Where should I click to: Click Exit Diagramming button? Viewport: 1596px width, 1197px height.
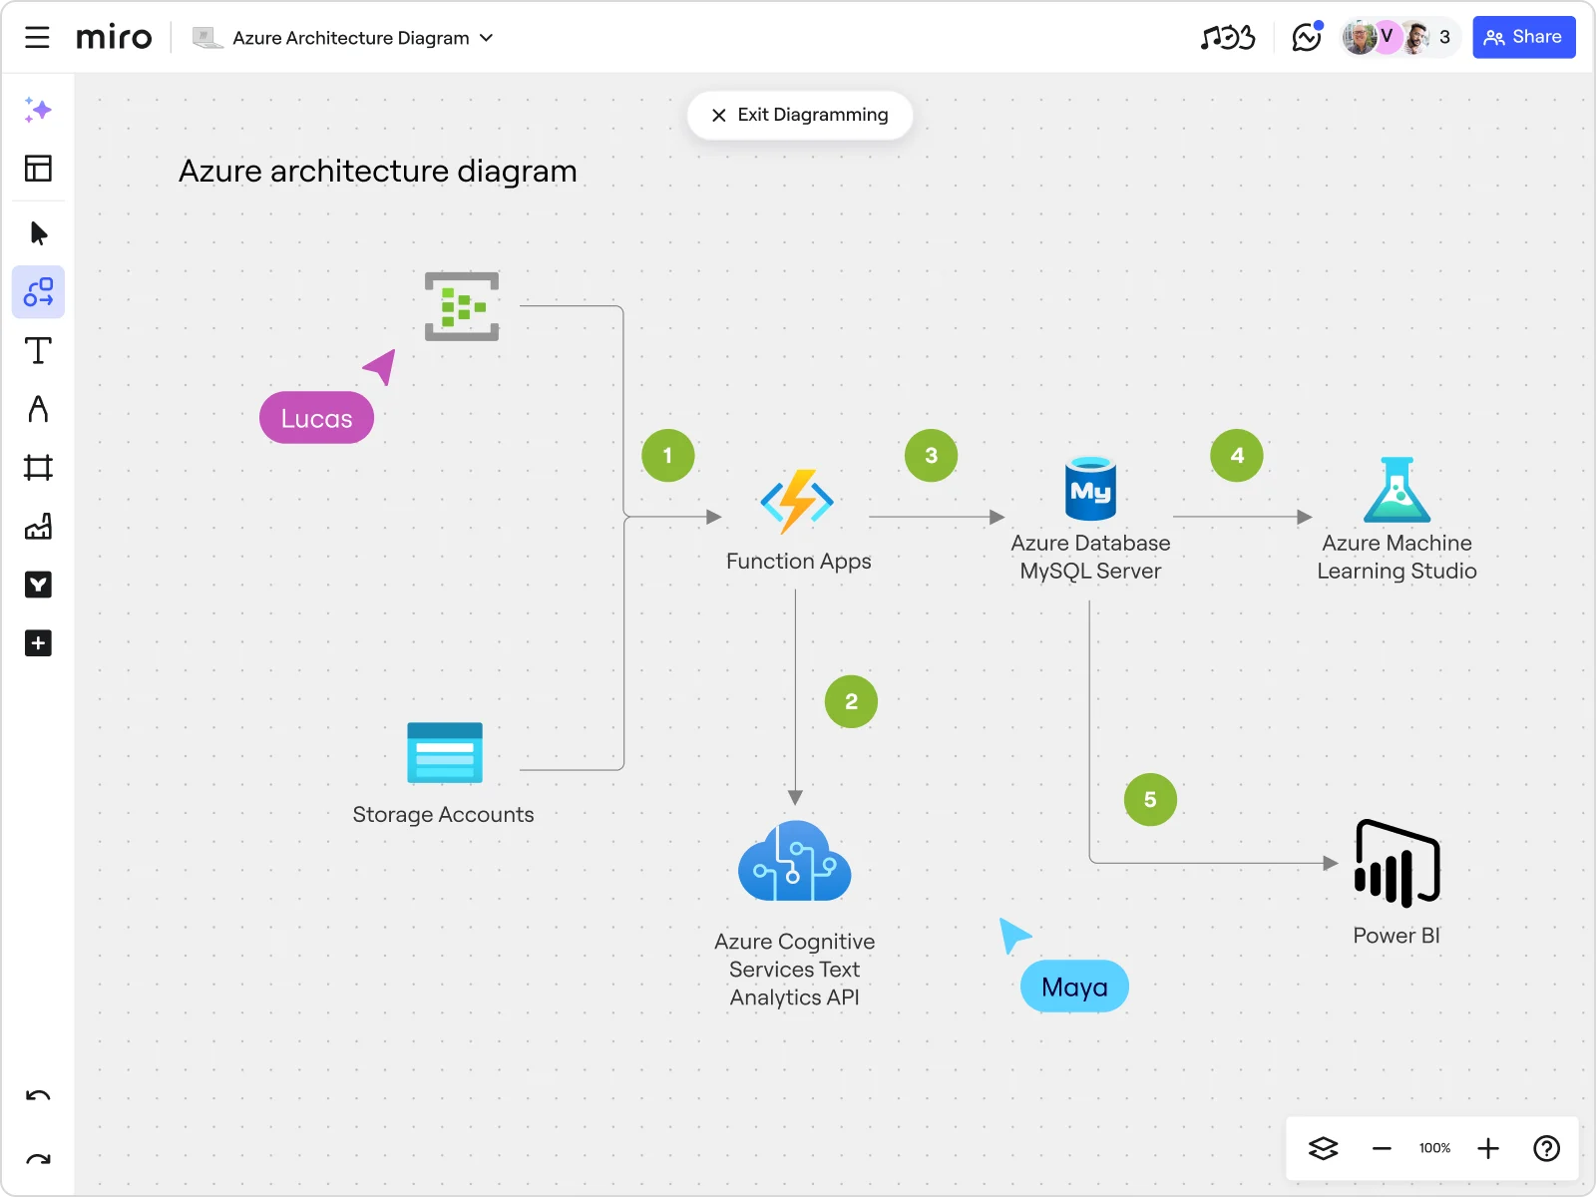tap(800, 116)
